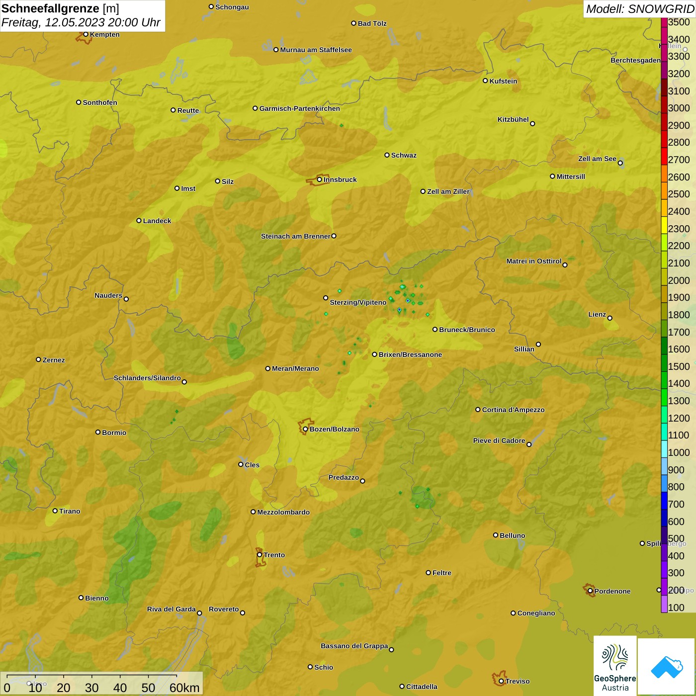Click the Pordenone city marker dot
The width and height of the screenshot is (696, 696).
(590, 591)
